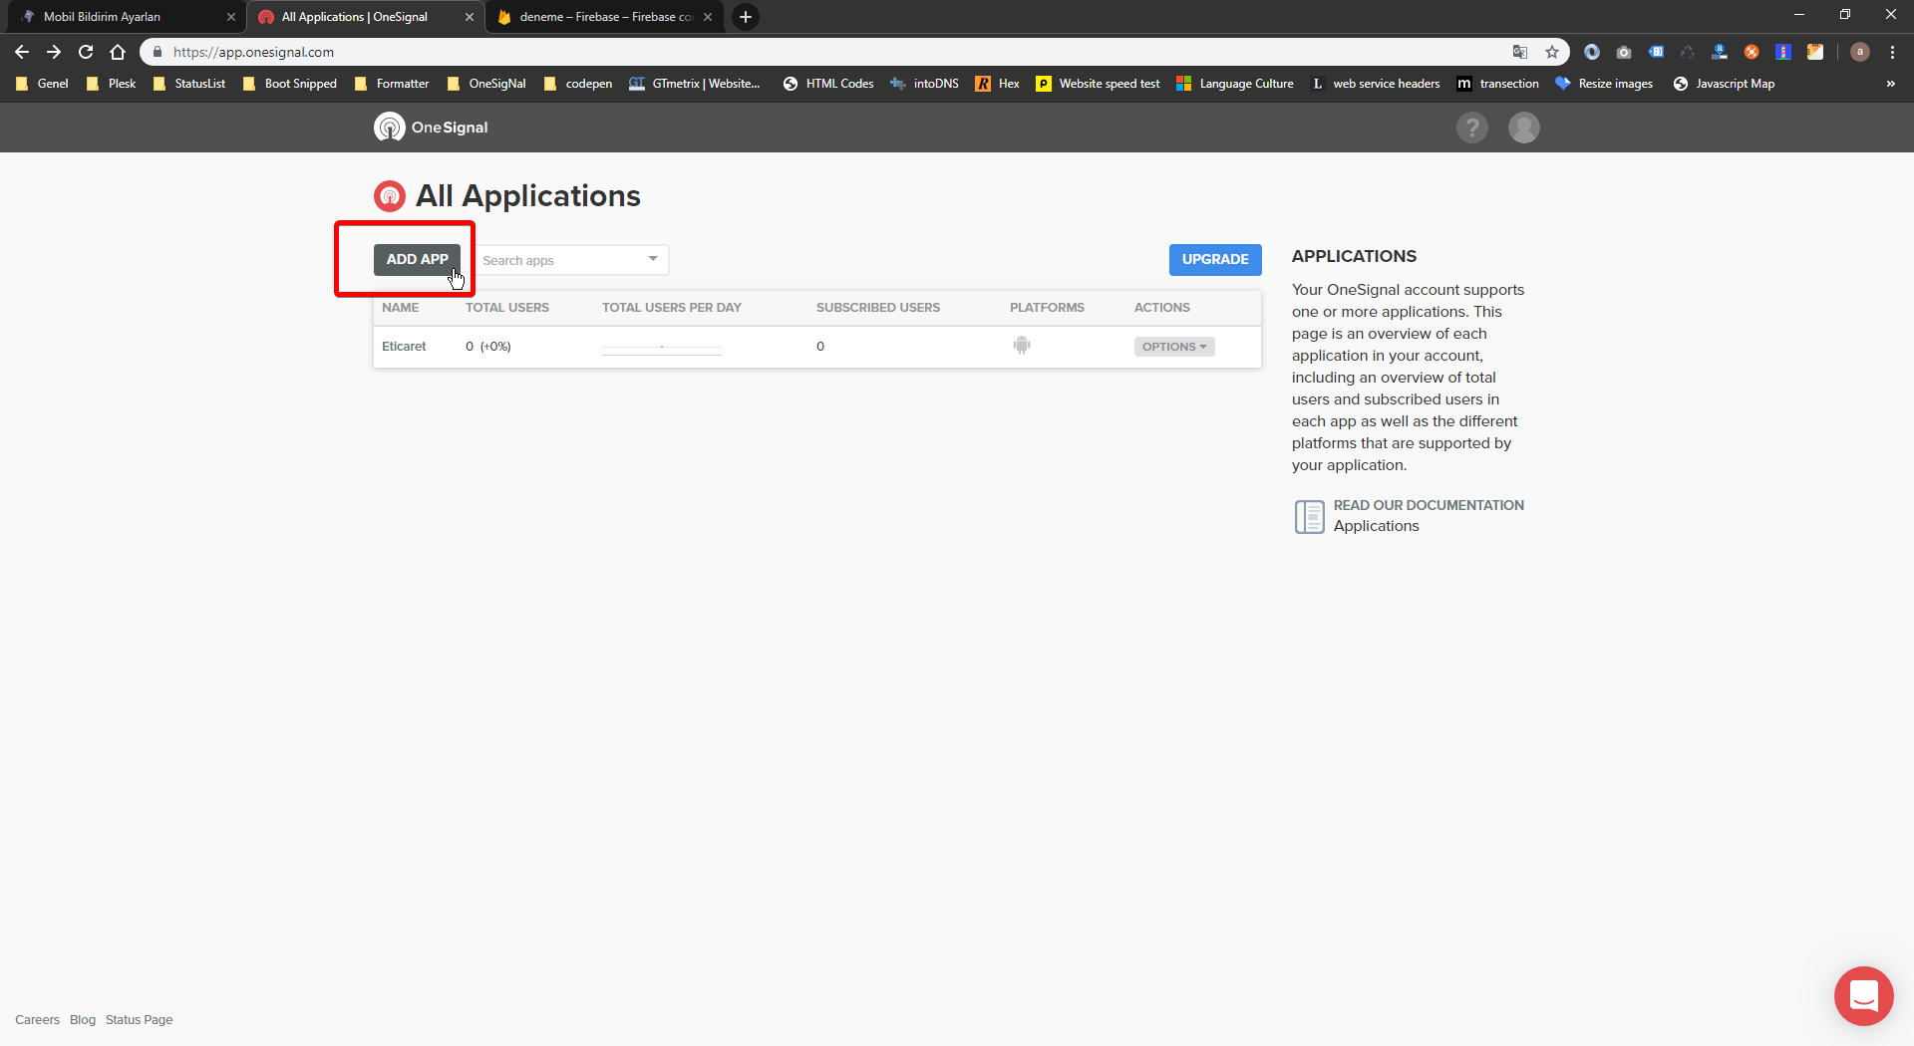Open the Careers footer link

(37, 1019)
